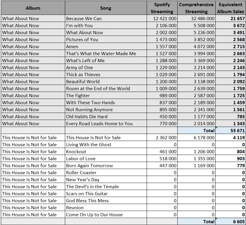Click equivalent sales value 2 092
The height and width of the screenshot is (225, 246).
pos(231,81)
